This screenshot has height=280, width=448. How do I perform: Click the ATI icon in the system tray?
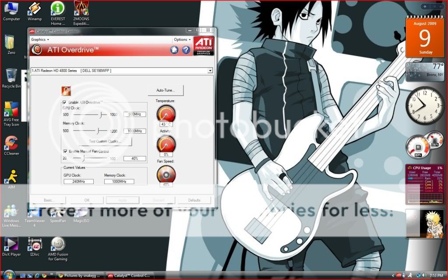tap(399, 276)
